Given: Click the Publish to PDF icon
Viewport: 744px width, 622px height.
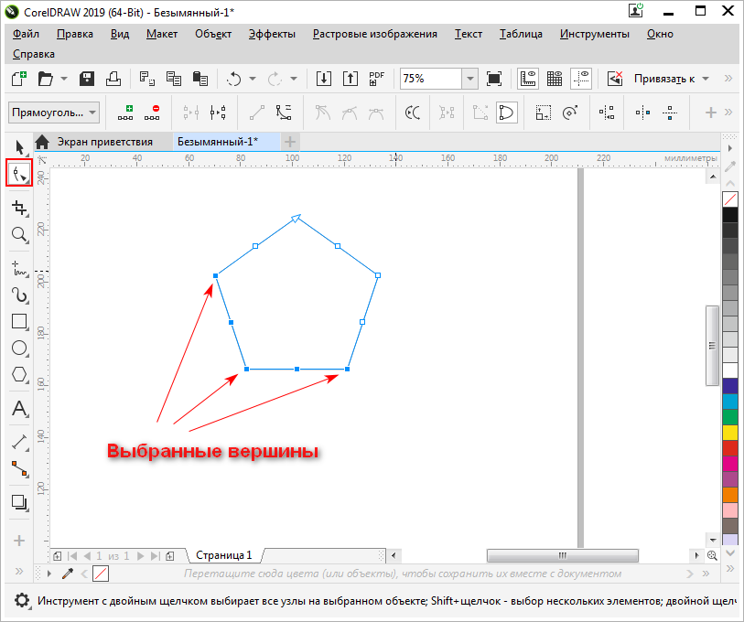Looking at the screenshot, I should pyautogui.click(x=376, y=79).
